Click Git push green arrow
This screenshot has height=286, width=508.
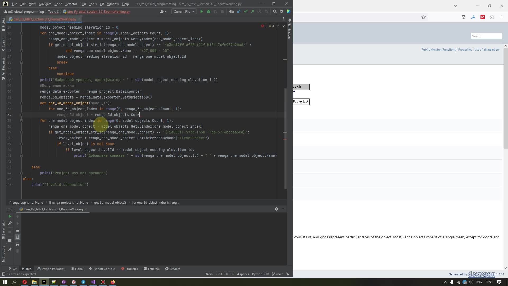point(252,11)
